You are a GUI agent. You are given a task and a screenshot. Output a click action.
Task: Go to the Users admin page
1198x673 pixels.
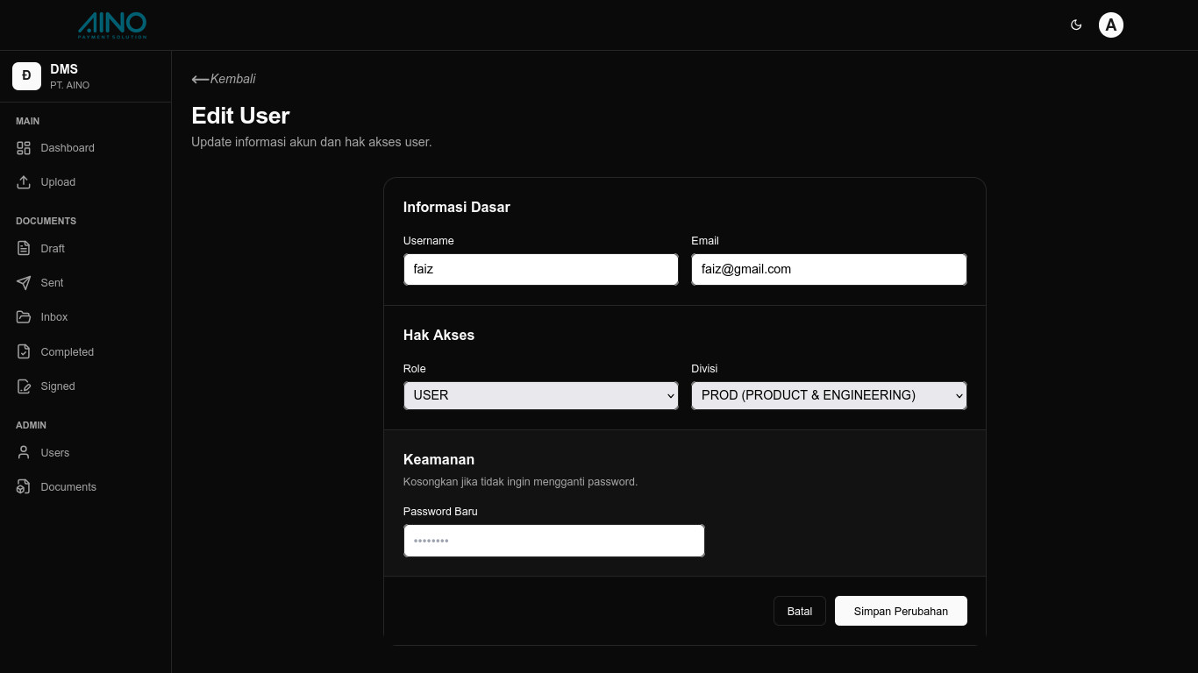[54, 453]
